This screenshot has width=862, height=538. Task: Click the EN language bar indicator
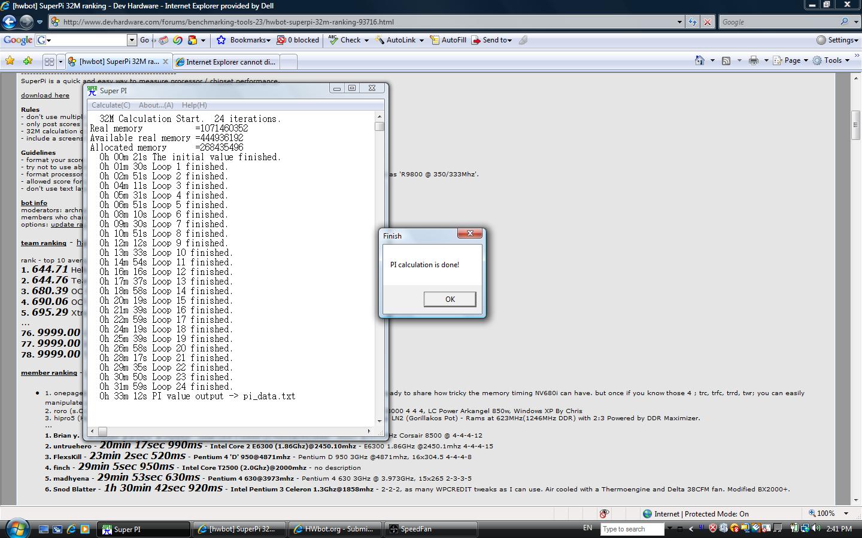pos(587,528)
